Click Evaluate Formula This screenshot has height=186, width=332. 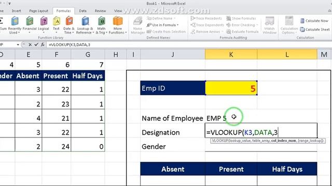pyautogui.click(x=242, y=32)
